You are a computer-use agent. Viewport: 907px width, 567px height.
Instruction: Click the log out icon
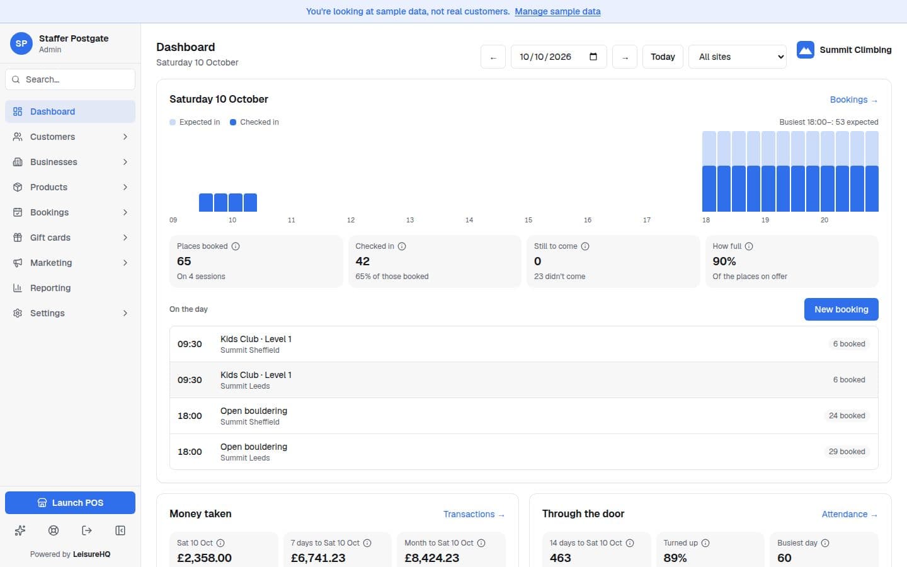(x=87, y=530)
